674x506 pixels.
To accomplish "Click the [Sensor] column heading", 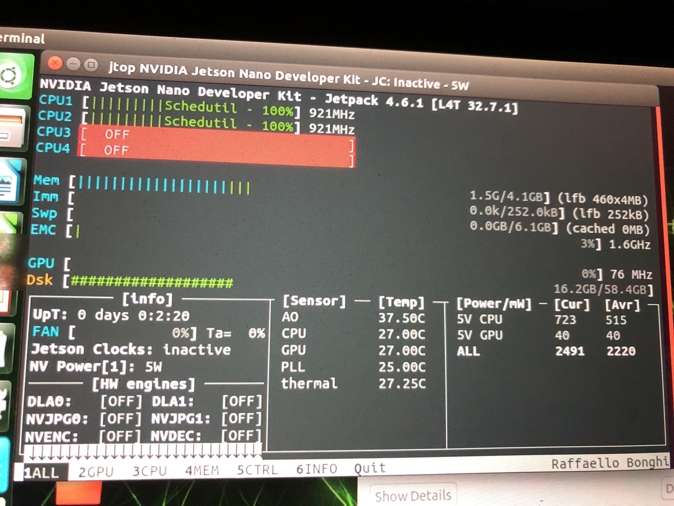I will pyautogui.click(x=315, y=301).
